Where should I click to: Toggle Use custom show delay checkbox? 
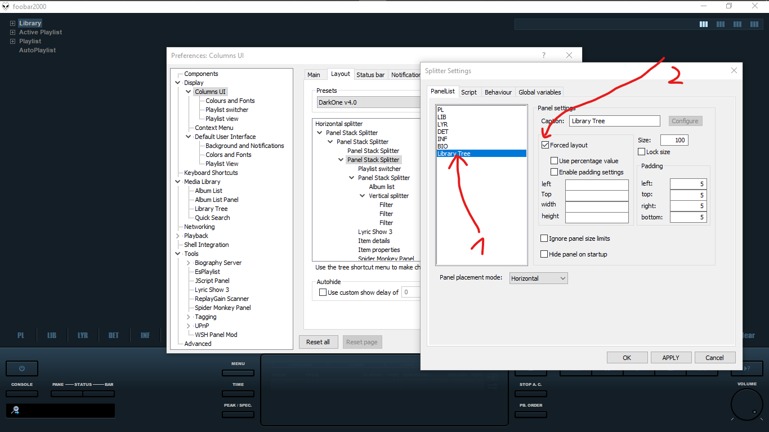(x=323, y=292)
